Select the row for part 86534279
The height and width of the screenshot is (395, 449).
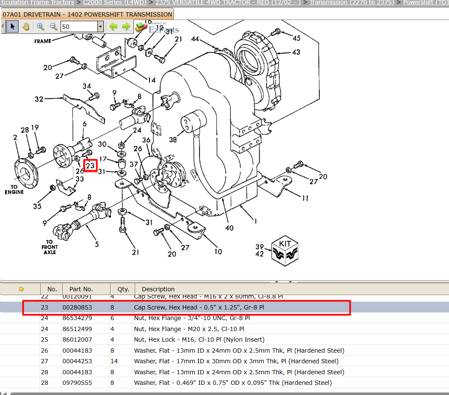point(224,318)
